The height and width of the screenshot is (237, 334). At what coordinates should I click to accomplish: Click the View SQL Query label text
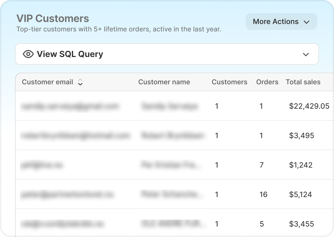(x=70, y=54)
